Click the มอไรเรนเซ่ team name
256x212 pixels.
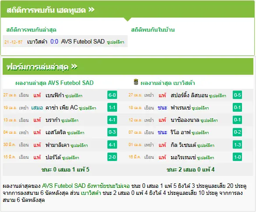tap(183, 157)
